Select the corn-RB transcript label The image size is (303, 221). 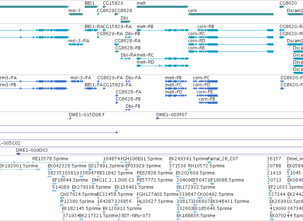click(x=205, y=27)
